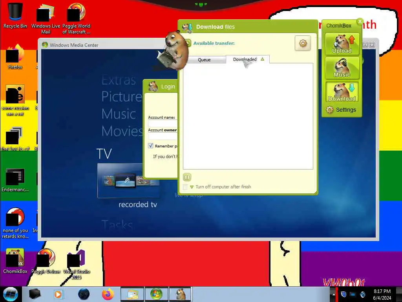
Task: Open the Peggle Deluxe desktop icon
Action: click(x=46, y=261)
